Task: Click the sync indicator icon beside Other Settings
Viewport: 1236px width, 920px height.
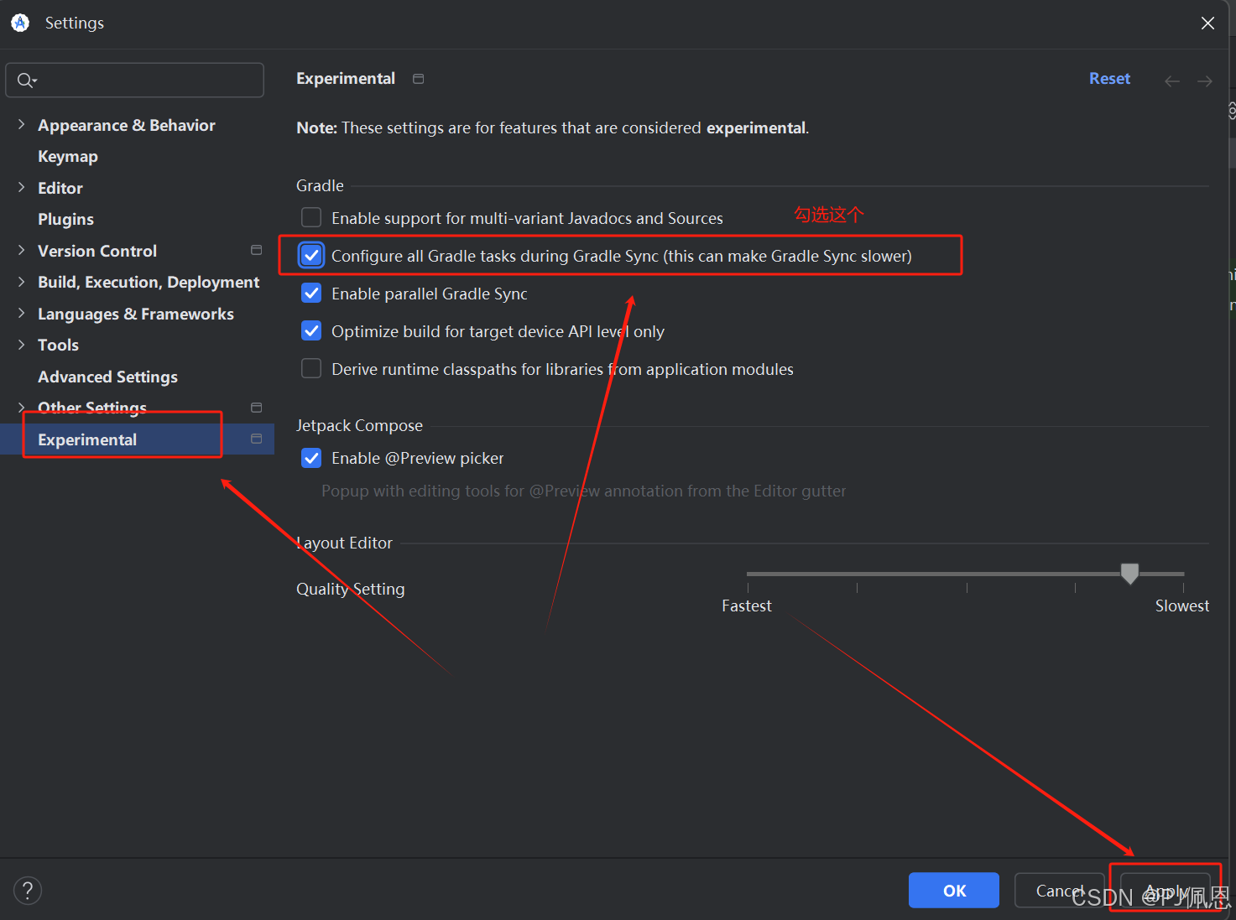Action: click(256, 408)
